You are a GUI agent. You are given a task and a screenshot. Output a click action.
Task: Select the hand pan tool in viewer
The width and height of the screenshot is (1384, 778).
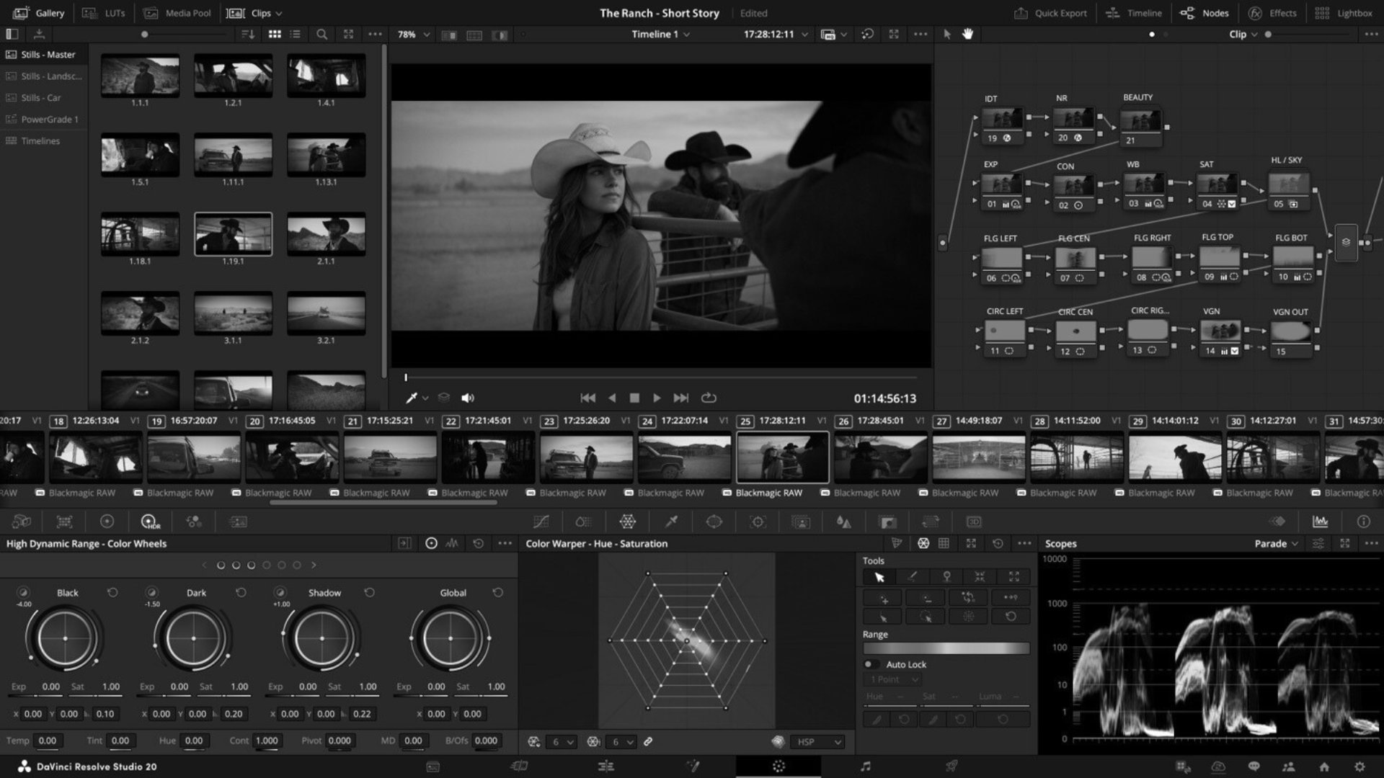(x=967, y=34)
